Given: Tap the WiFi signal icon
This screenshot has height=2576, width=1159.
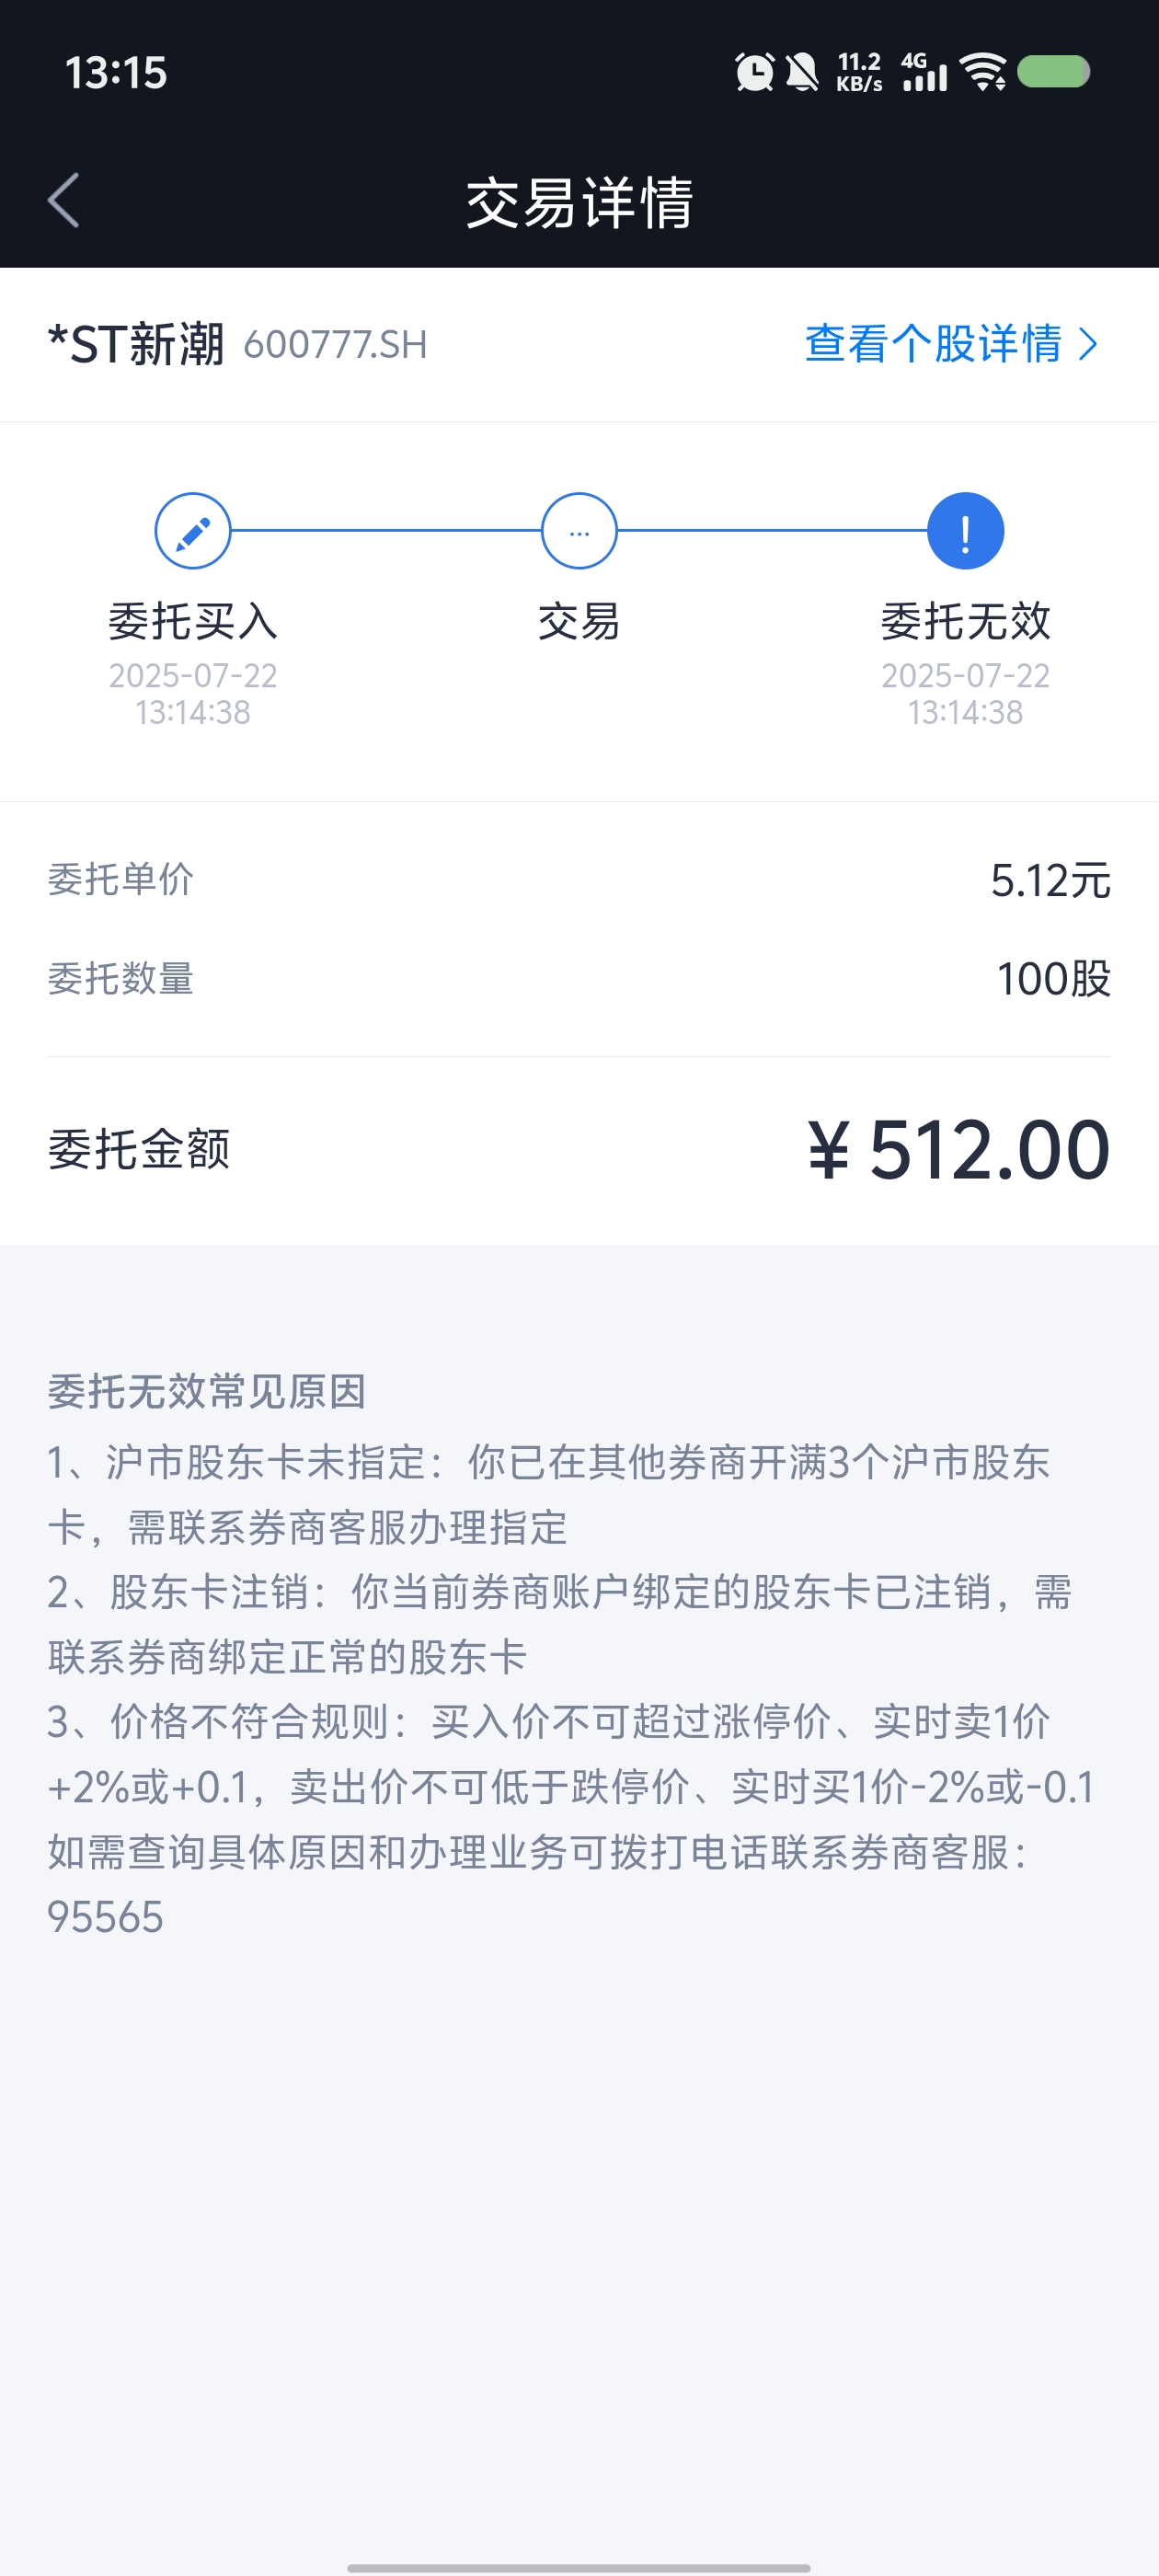Looking at the screenshot, I should point(983,72).
